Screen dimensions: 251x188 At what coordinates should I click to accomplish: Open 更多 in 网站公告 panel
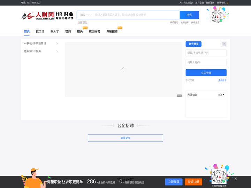pyautogui.click(x=221, y=95)
